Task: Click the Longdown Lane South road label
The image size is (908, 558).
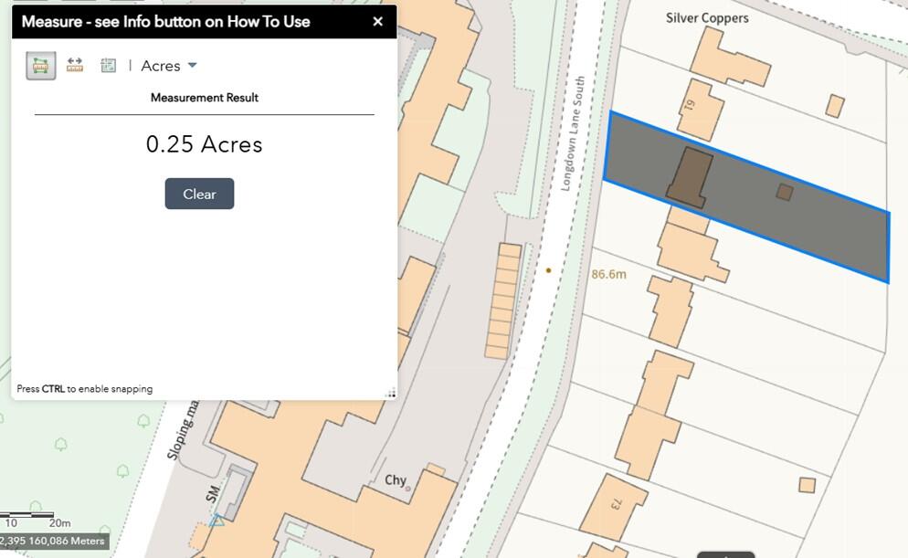Action: click(x=574, y=133)
